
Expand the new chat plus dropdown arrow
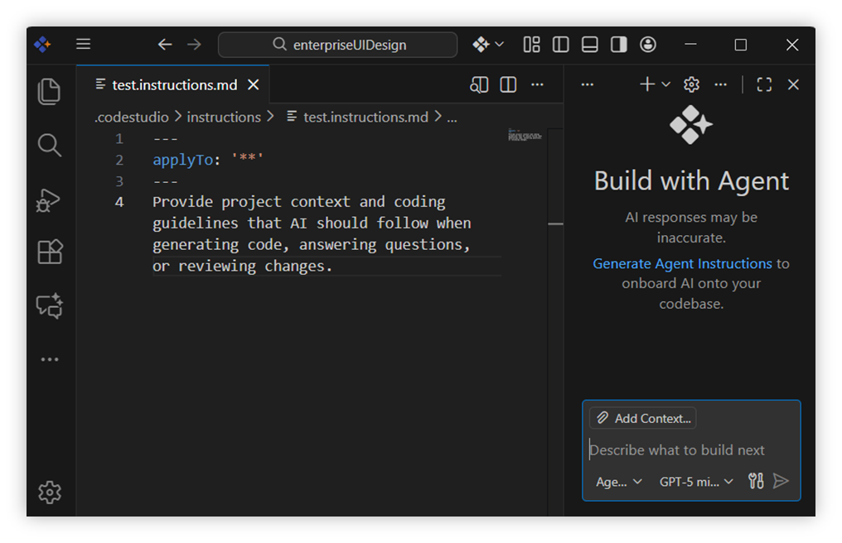[x=665, y=84]
